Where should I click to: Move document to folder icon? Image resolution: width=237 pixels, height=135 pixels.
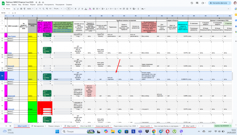pyautogui.click(x=39, y=2)
